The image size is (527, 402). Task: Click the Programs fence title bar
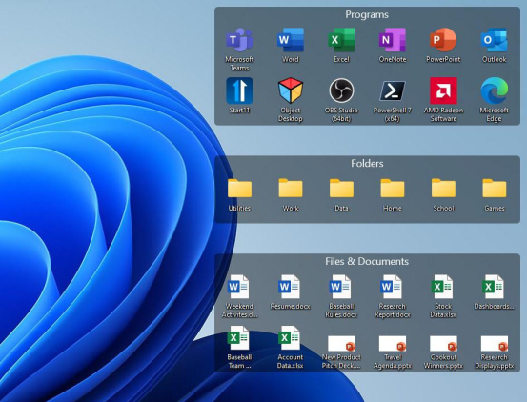tap(367, 15)
